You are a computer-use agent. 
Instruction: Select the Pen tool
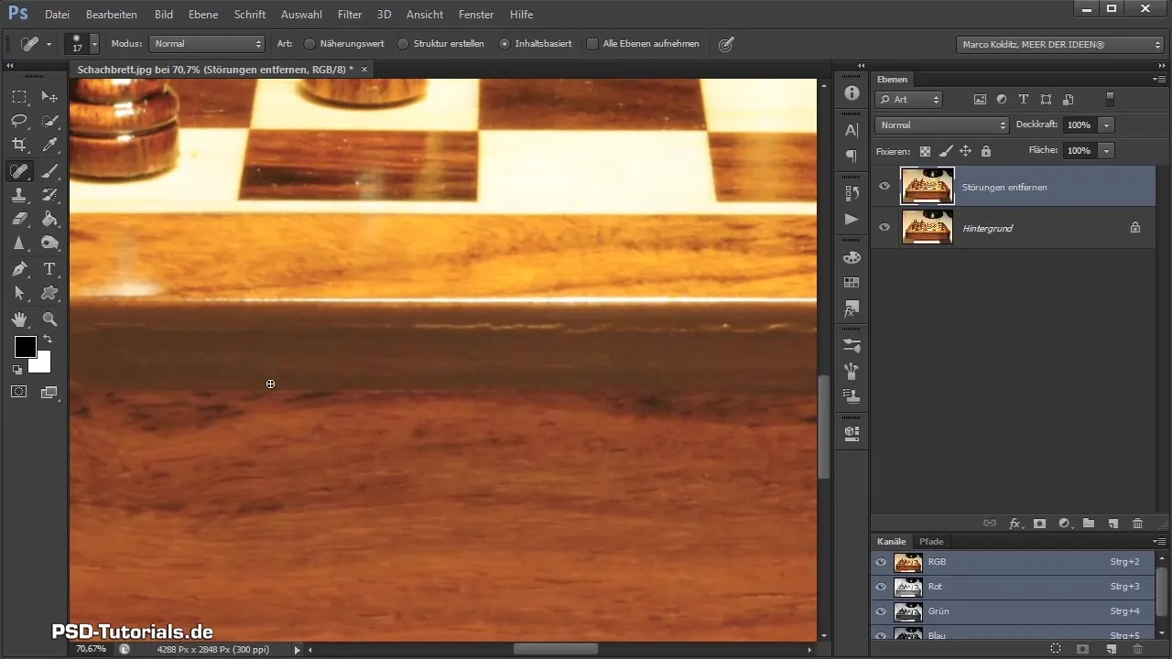pyautogui.click(x=19, y=269)
